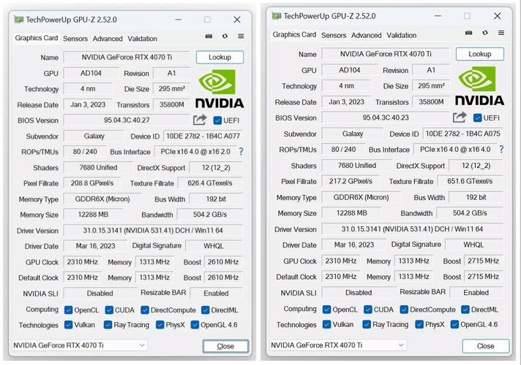Viewport: 521px width, 365px height.
Task: Toggle the CUDA checkbox in left window
Action: [x=108, y=310]
